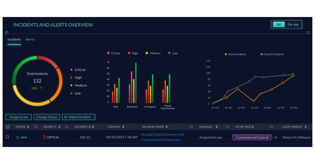315x164 pixels.
Task: Click the Assign to me button
Action: click(18, 117)
